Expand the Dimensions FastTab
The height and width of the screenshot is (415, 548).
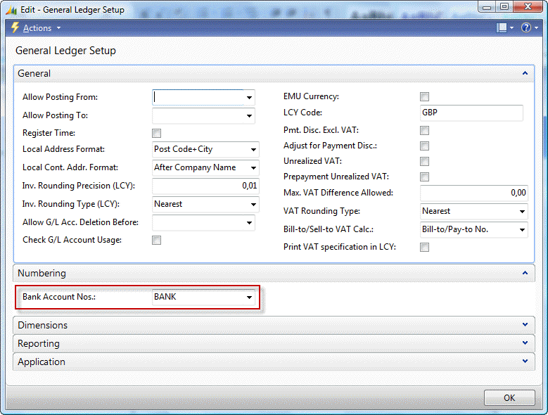[525, 324]
